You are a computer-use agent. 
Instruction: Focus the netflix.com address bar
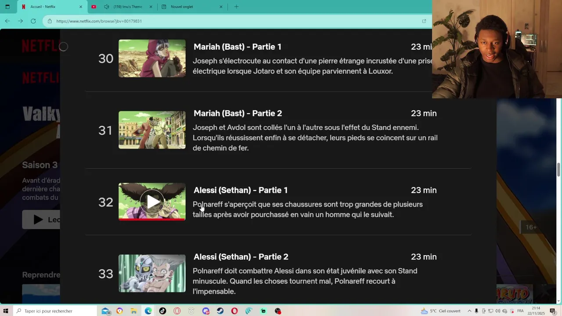point(237,21)
